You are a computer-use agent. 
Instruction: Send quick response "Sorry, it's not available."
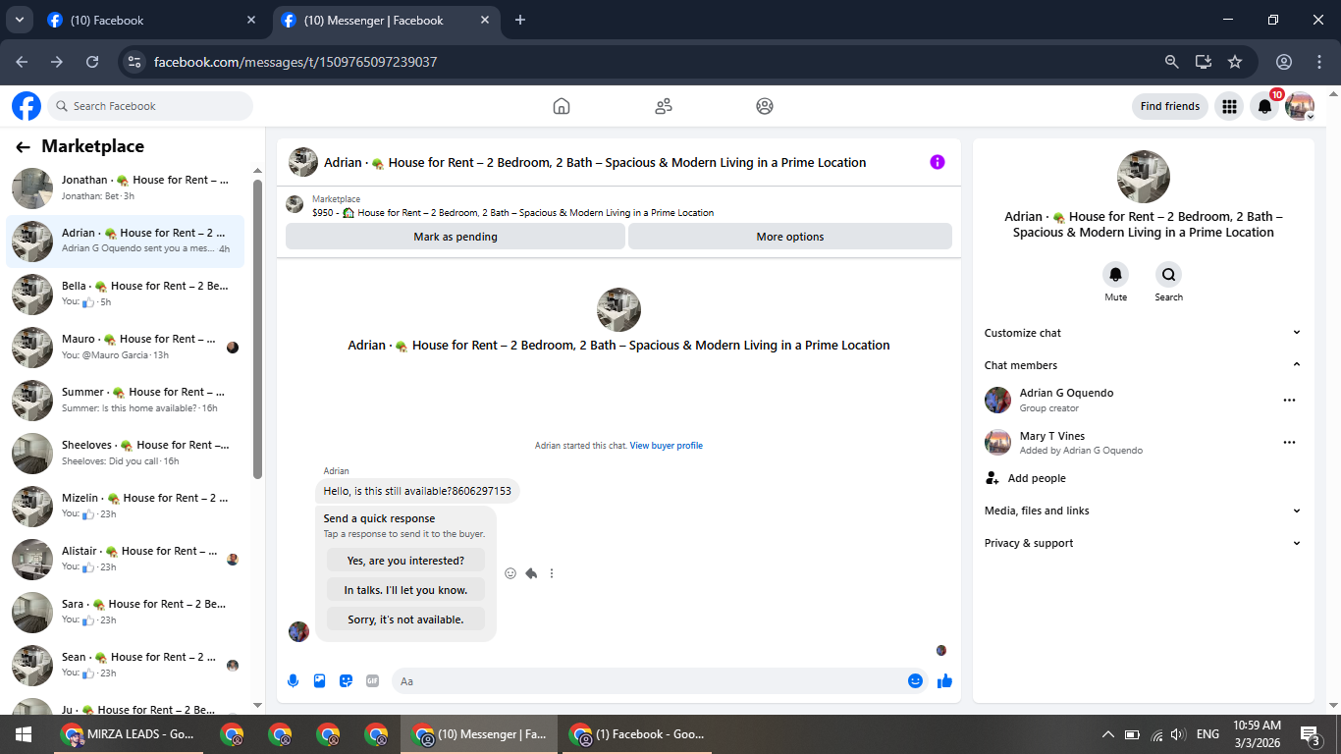click(405, 619)
